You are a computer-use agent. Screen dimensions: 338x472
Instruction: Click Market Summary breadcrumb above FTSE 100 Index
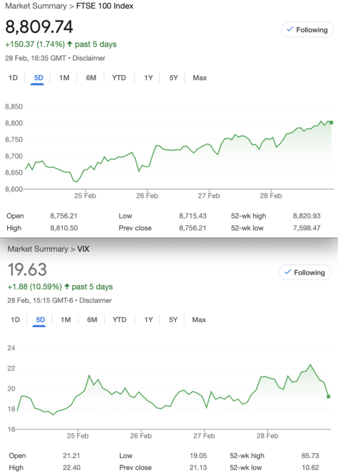pos(36,6)
